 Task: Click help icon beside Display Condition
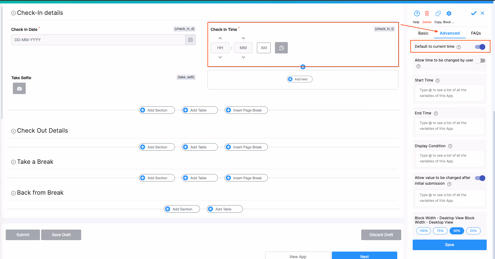450,146
